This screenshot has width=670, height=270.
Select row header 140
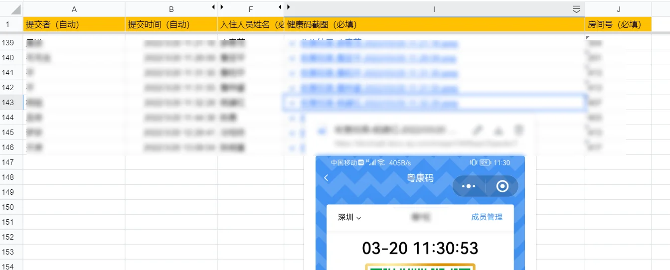(x=11, y=58)
